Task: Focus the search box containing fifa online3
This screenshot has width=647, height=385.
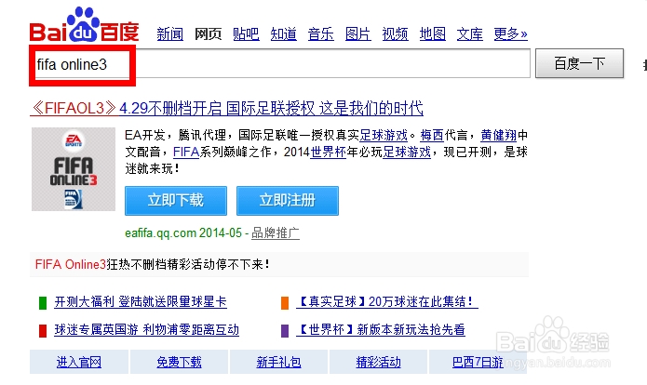Action: point(281,63)
